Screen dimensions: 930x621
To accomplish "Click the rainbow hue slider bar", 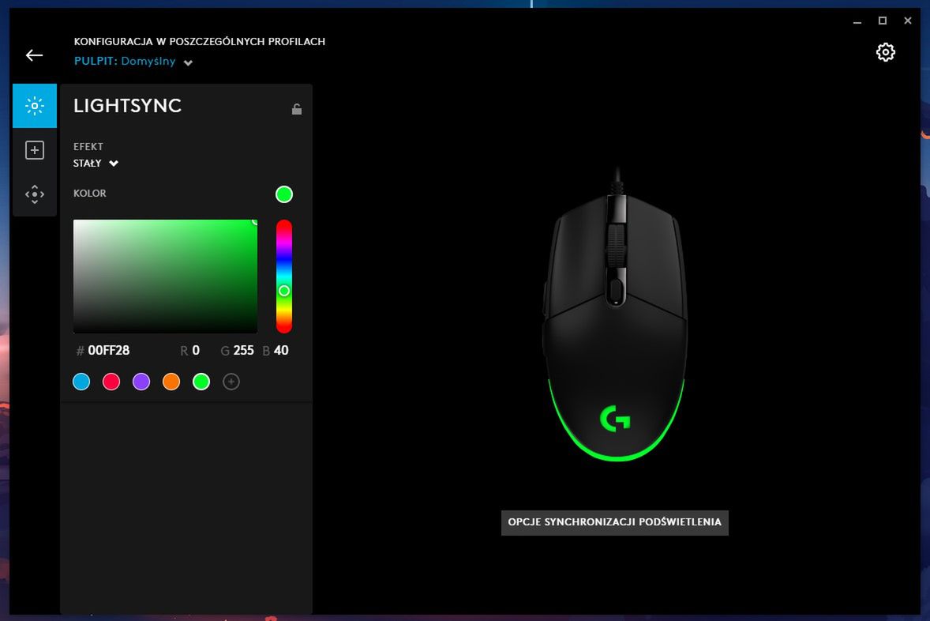I will click(x=284, y=276).
